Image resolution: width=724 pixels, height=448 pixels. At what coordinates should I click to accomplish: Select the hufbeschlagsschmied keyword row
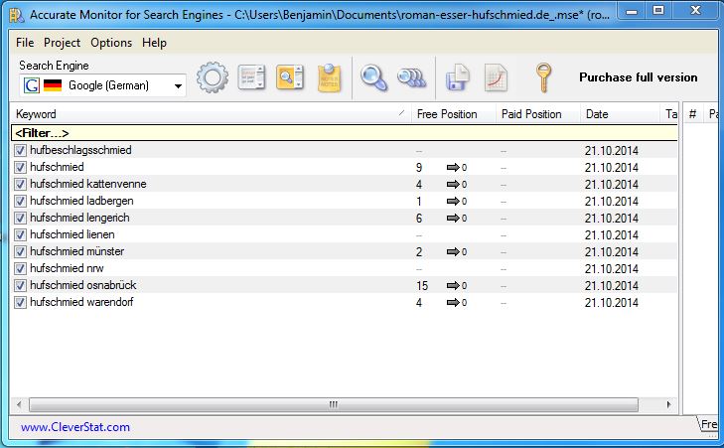click(x=345, y=150)
